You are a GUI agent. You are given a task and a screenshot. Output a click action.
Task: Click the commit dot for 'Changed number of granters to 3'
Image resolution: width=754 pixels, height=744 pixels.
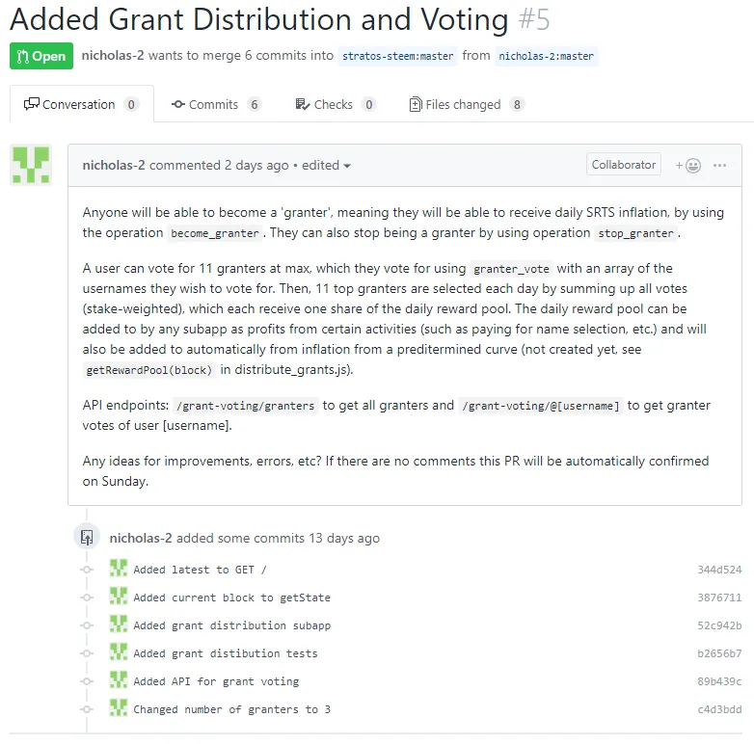pos(87,709)
